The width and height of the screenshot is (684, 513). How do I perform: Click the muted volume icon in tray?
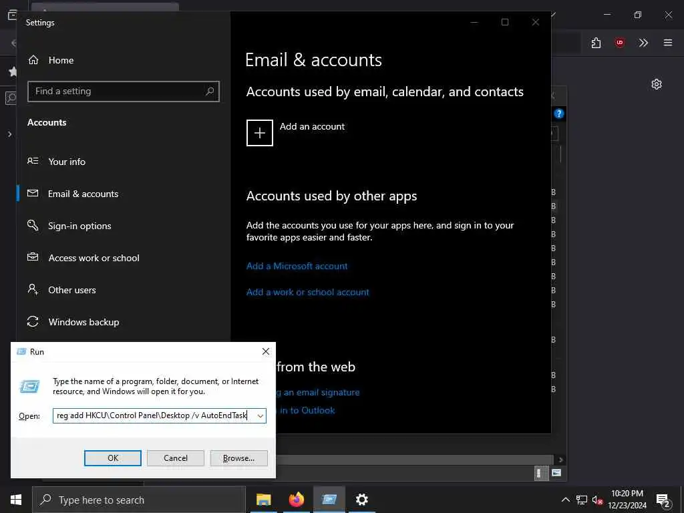[597, 500]
